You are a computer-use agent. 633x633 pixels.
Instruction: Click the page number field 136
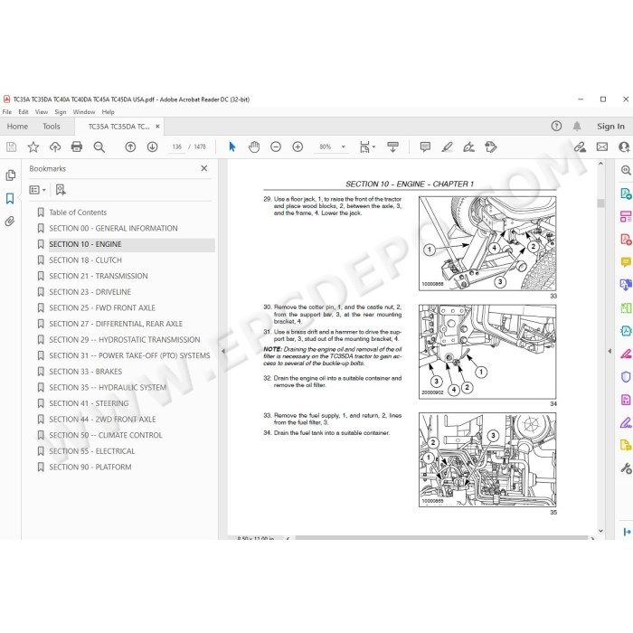tap(177, 146)
